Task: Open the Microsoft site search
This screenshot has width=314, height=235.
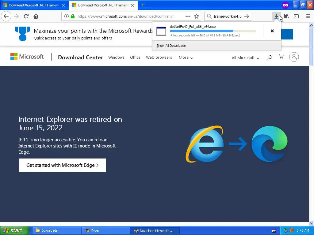Action: [270, 58]
